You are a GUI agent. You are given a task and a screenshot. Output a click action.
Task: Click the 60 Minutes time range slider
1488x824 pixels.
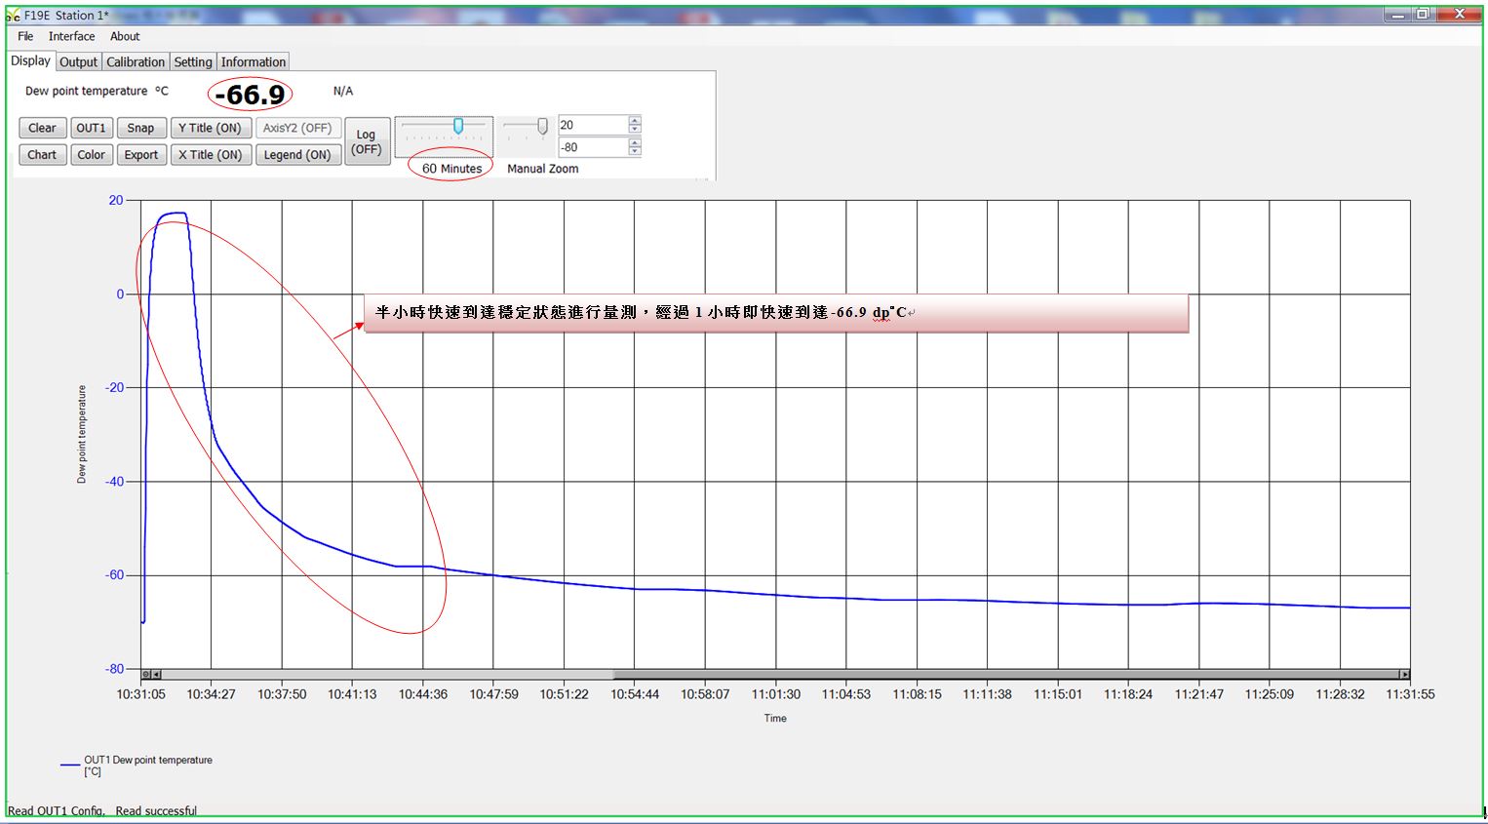point(457,127)
